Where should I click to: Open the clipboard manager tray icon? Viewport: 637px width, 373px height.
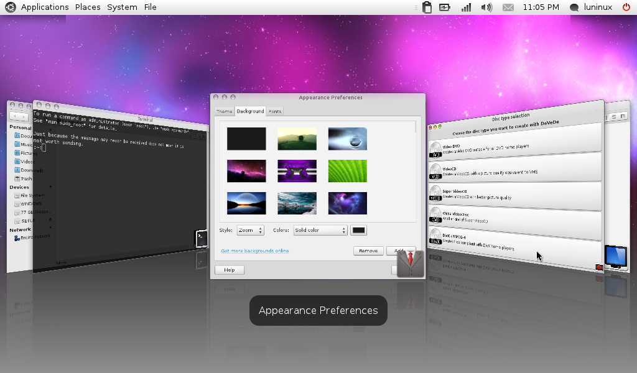(x=427, y=7)
